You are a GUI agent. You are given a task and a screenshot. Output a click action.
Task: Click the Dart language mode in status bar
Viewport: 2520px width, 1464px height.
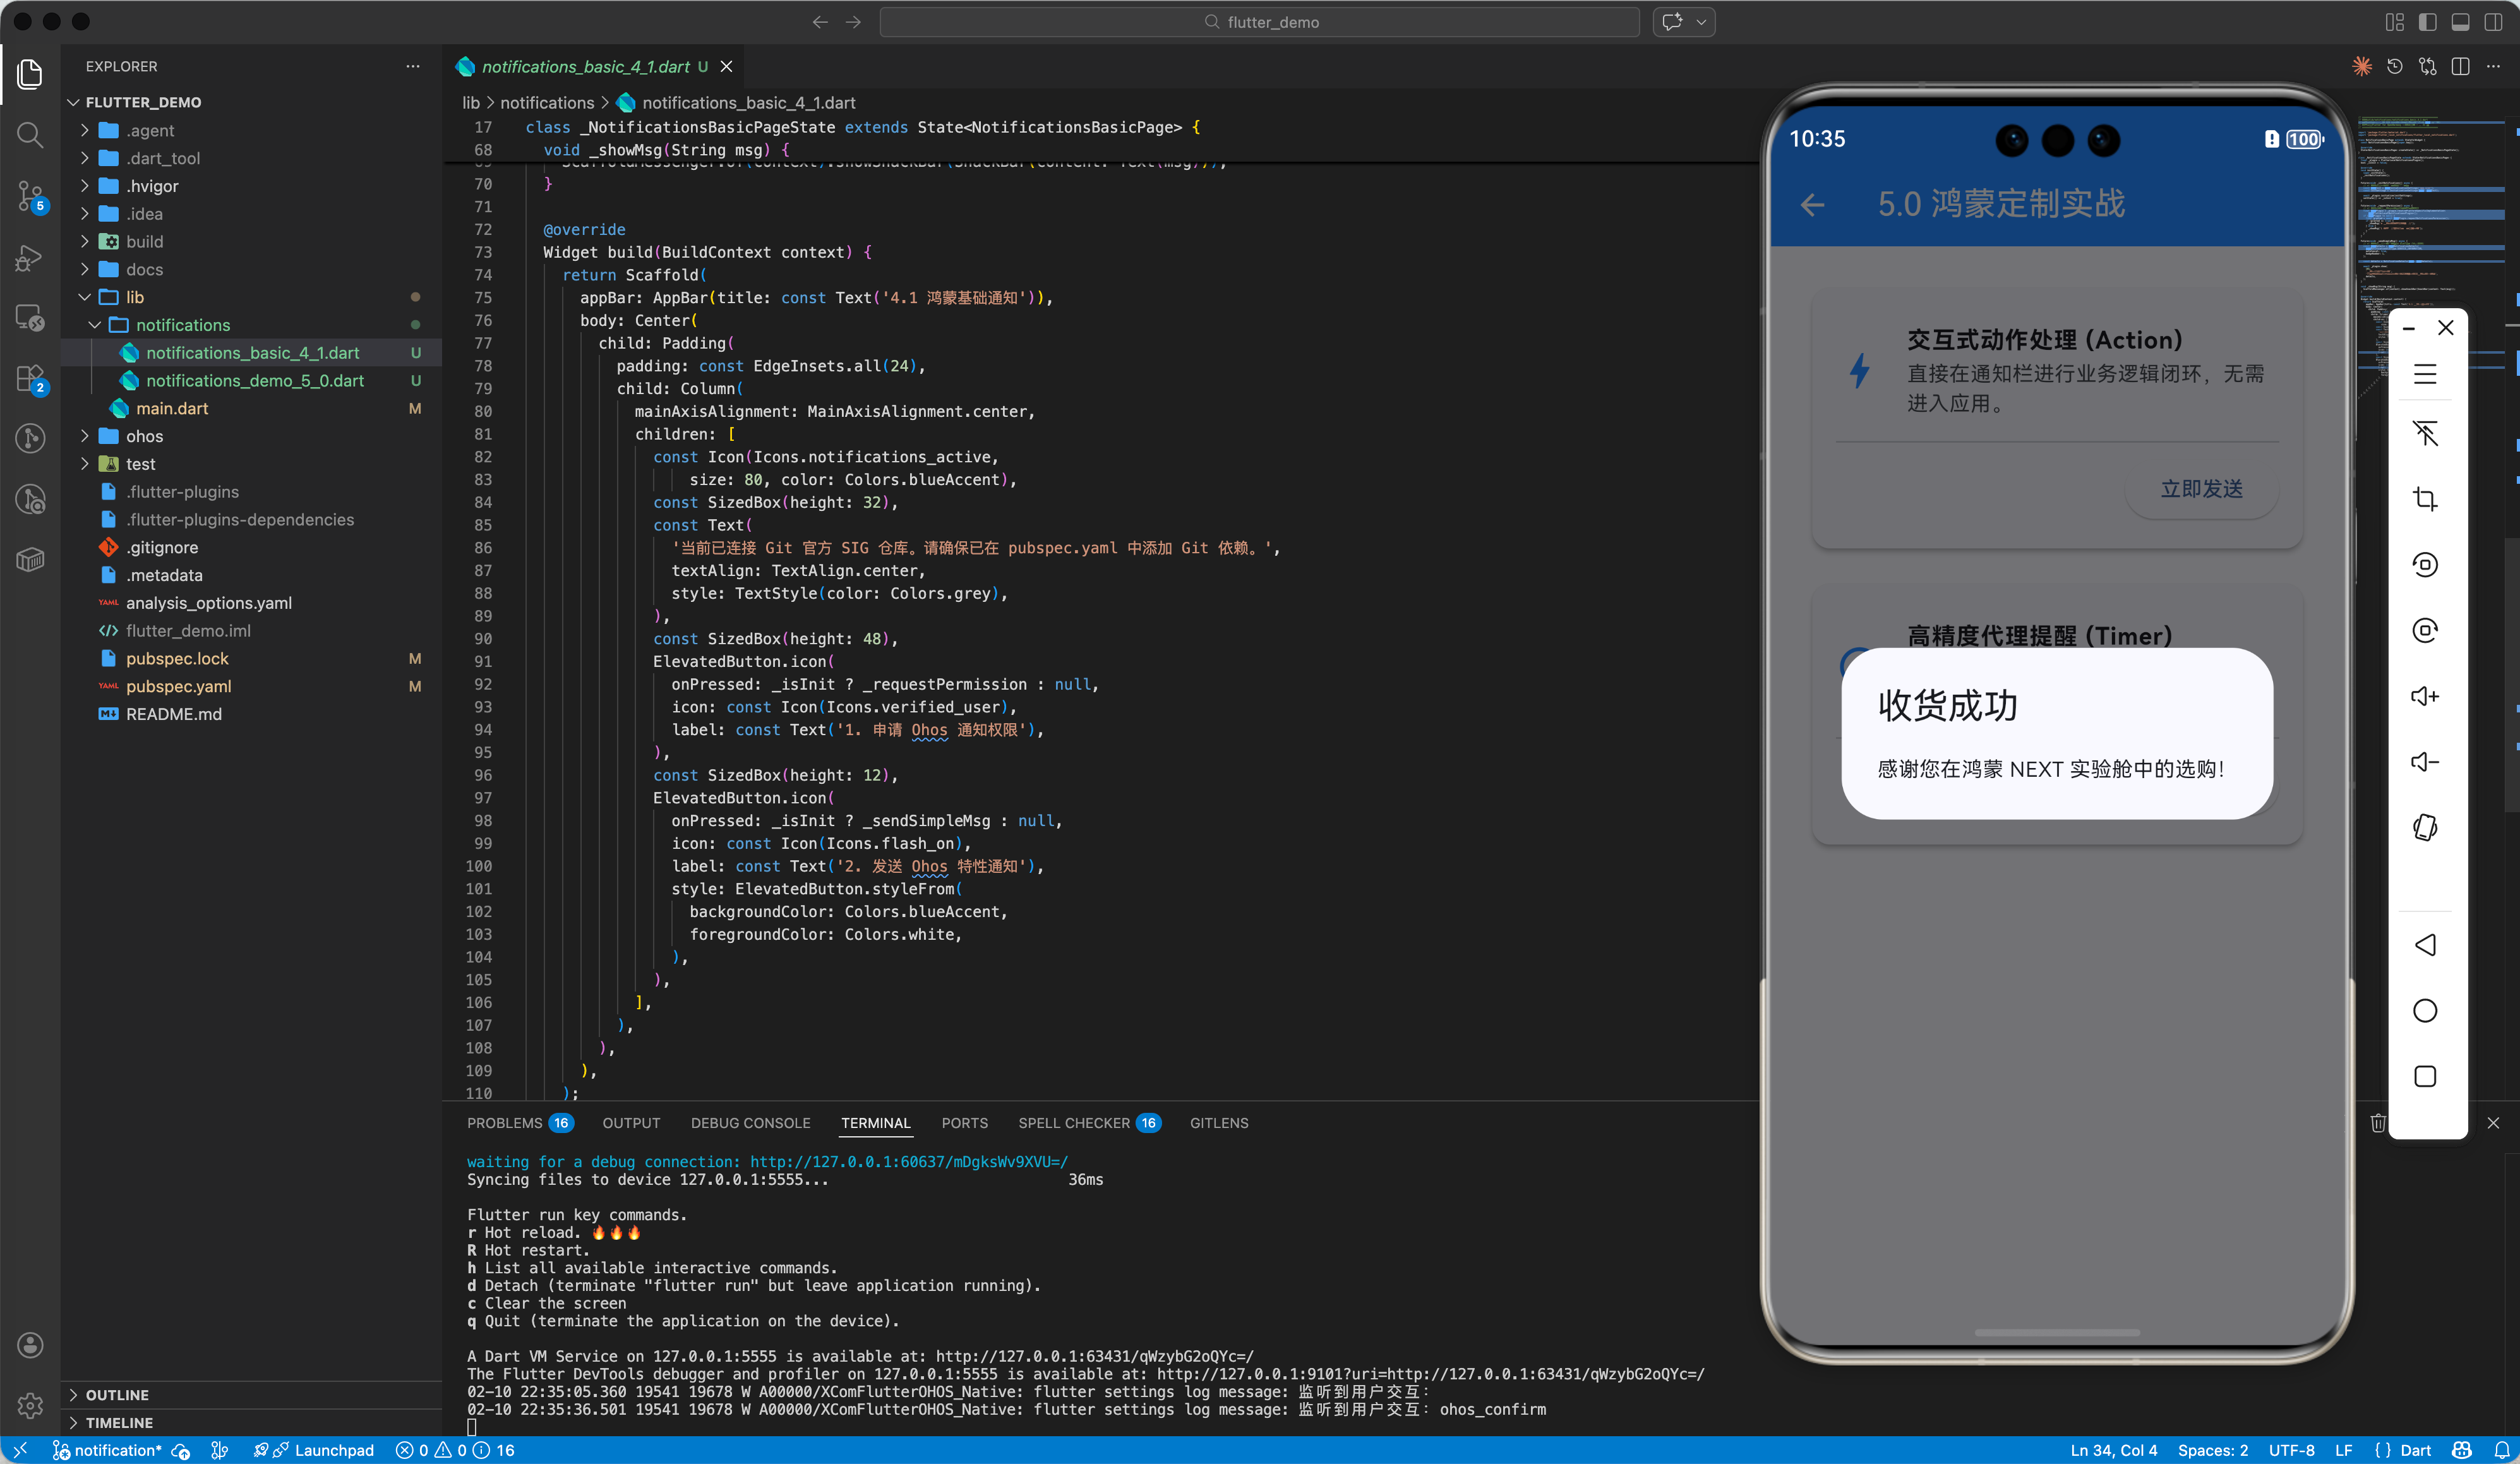[2415, 1450]
